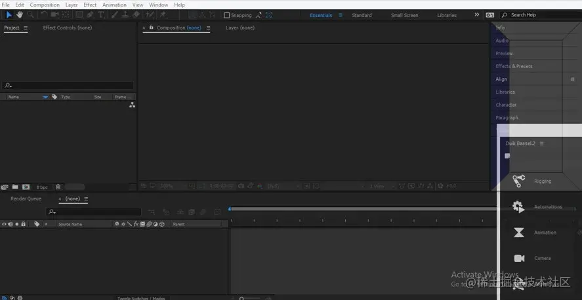Click the audio speaker column header

[10, 224]
